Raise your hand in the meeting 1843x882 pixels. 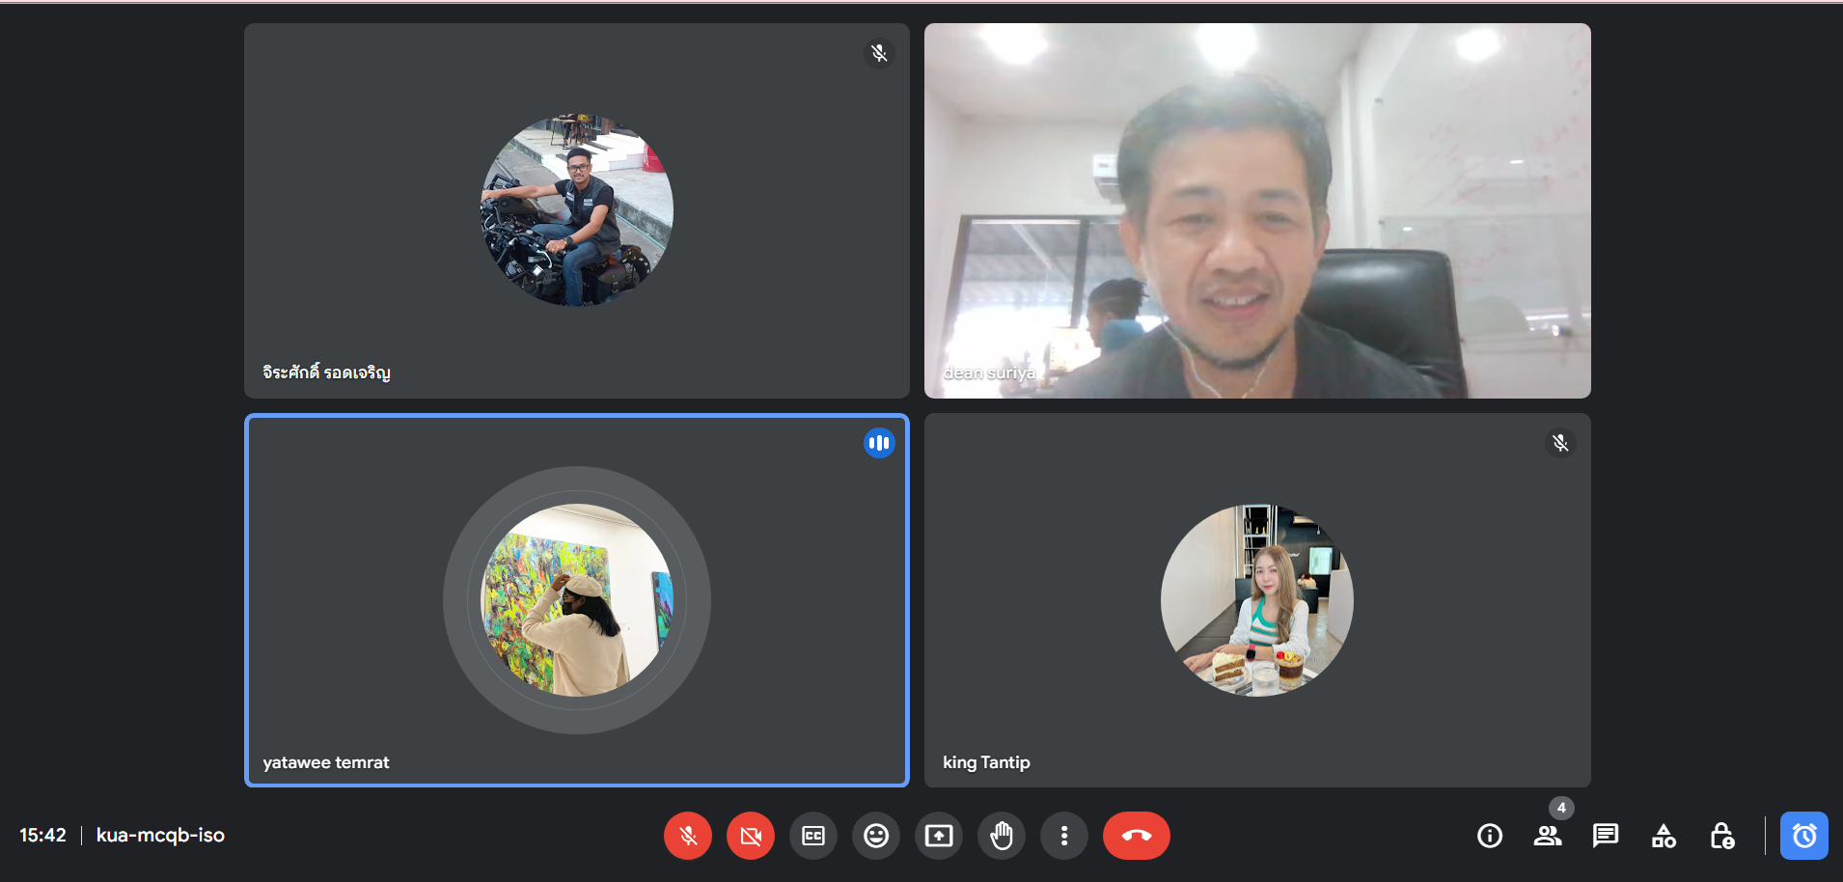point(1002,836)
